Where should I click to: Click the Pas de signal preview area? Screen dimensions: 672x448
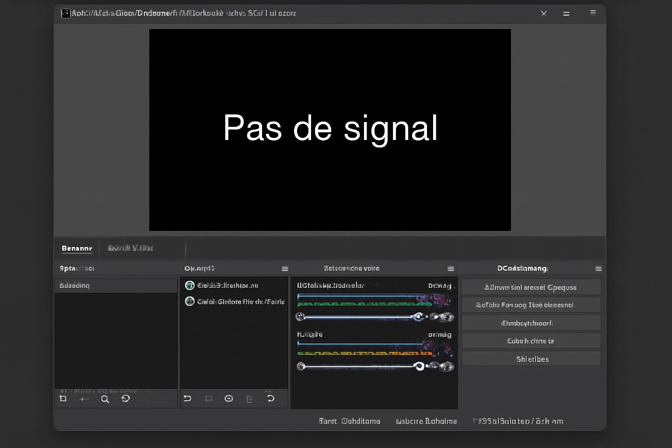point(330,130)
